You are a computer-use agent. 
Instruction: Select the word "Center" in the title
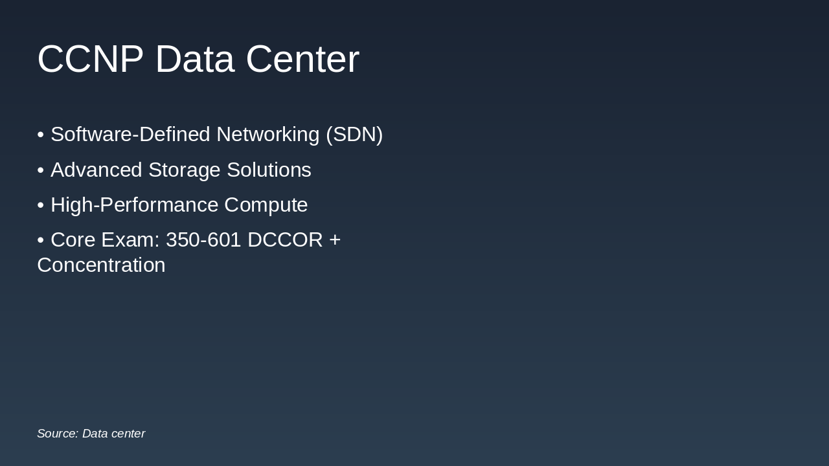tap(302, 59)
